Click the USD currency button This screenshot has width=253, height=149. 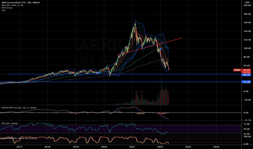pos(247,2)
